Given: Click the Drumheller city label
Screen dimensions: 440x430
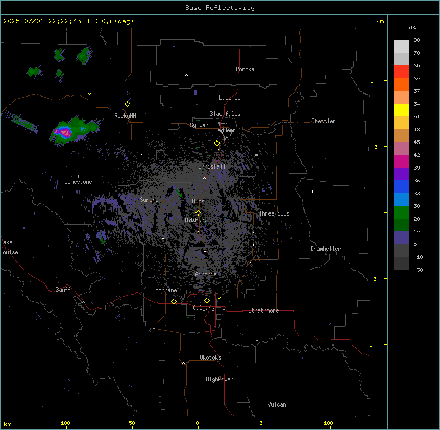Looking at the screenshot, I should tap(326, 249).
